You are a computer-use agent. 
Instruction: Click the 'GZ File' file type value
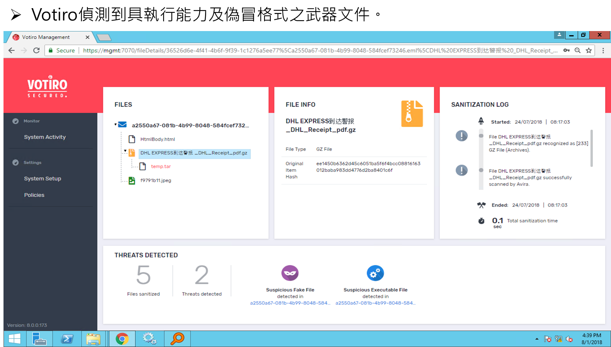pos(324,149)
